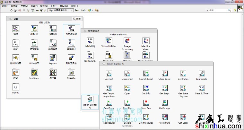Open the 操作(O) menu
Screen dimensions: 244x130
pyautogui.click(x=44, y=6)
